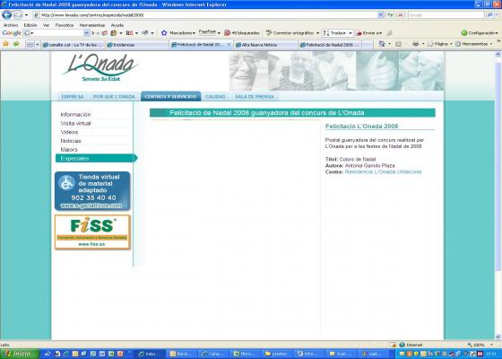The width and height of the screenshot is (502, 359).
Task: Open the Favoritos menu
Action: point(65,25)
